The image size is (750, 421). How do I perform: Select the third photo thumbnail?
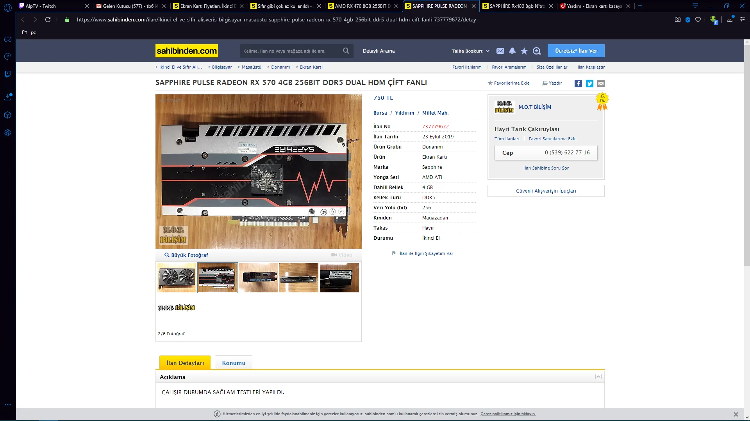[258, 278]
